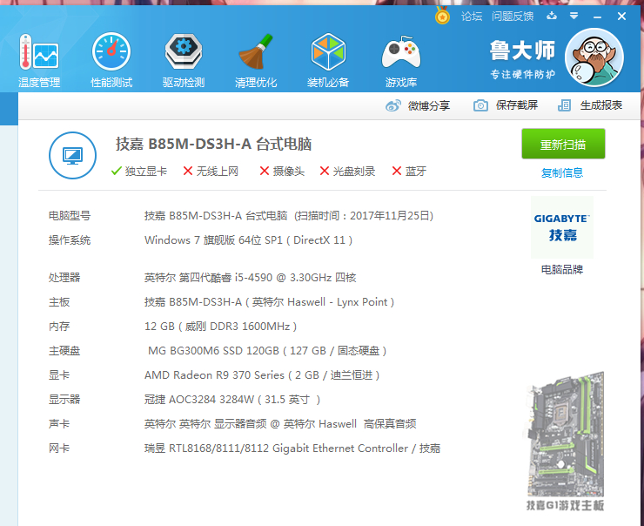Click the download tray icon in title bar
This screenshot has width=644, height=526.
click(x=552, y=16)
